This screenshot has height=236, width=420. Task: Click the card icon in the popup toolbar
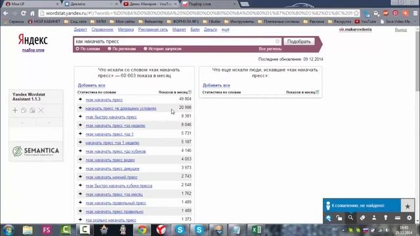click(398, 218)
